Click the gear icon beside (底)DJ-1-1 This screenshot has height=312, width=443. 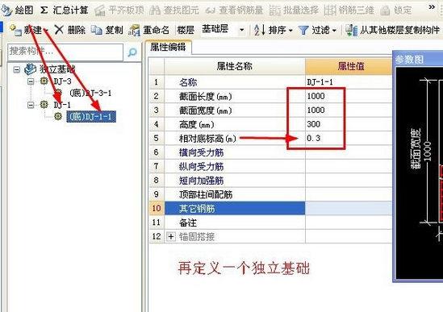tap(58, 116)
